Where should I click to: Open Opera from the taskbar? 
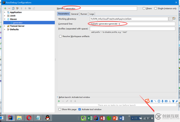[x=29, y=118]
